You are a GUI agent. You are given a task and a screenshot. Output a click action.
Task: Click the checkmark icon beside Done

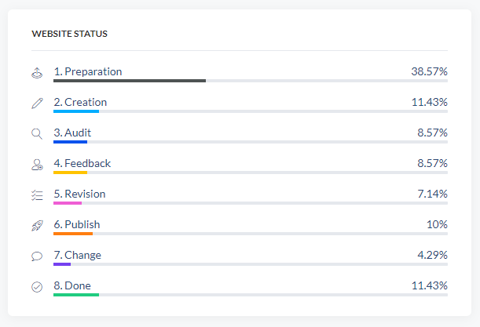(x=37, y=286)
